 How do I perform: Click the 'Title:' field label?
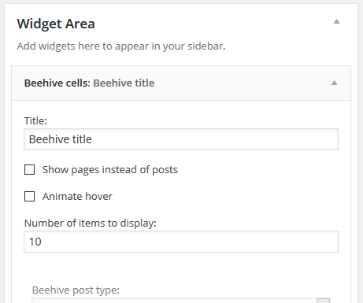pyautogui.click(x=35, y=120)
